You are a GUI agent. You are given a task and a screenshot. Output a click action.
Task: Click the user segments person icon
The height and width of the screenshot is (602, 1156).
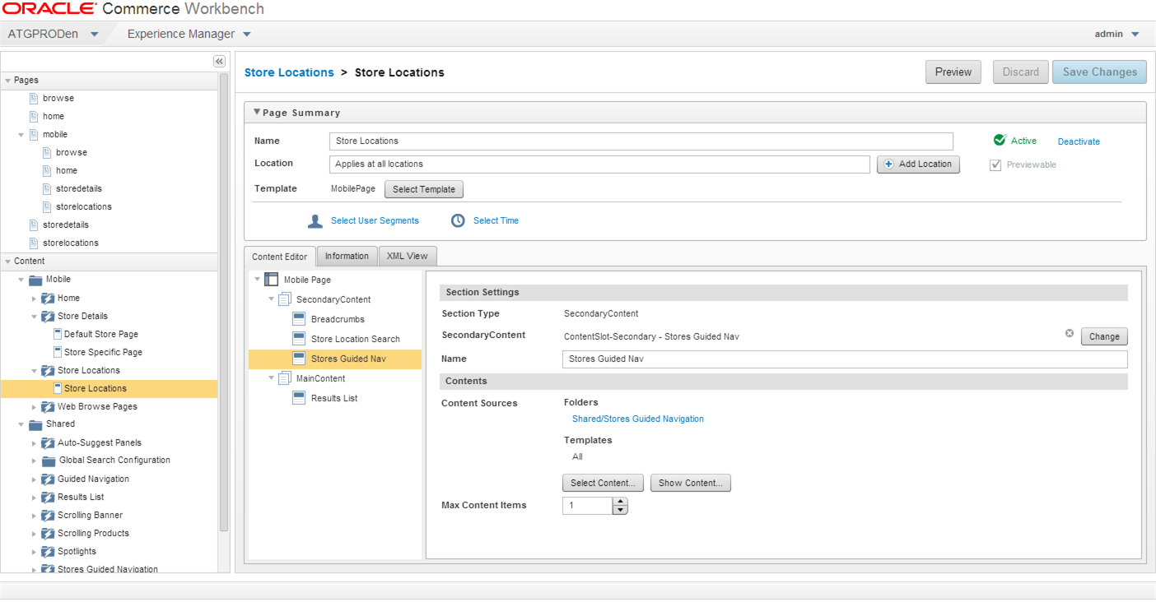click(315, 220)
